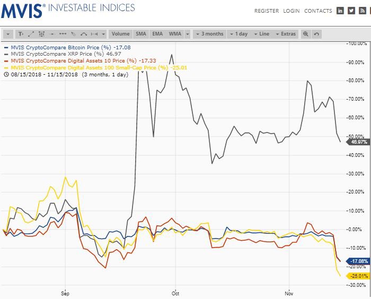Toggle the EMA indicator

coord(157,34)
